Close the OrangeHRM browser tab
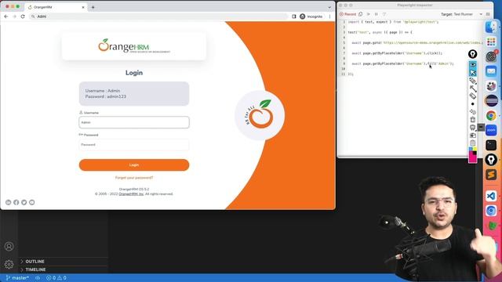The width and height of the screenshot is (502, 282). [83, 7]
